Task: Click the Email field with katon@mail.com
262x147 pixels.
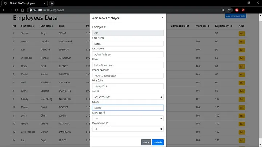Action: (128, 65)
